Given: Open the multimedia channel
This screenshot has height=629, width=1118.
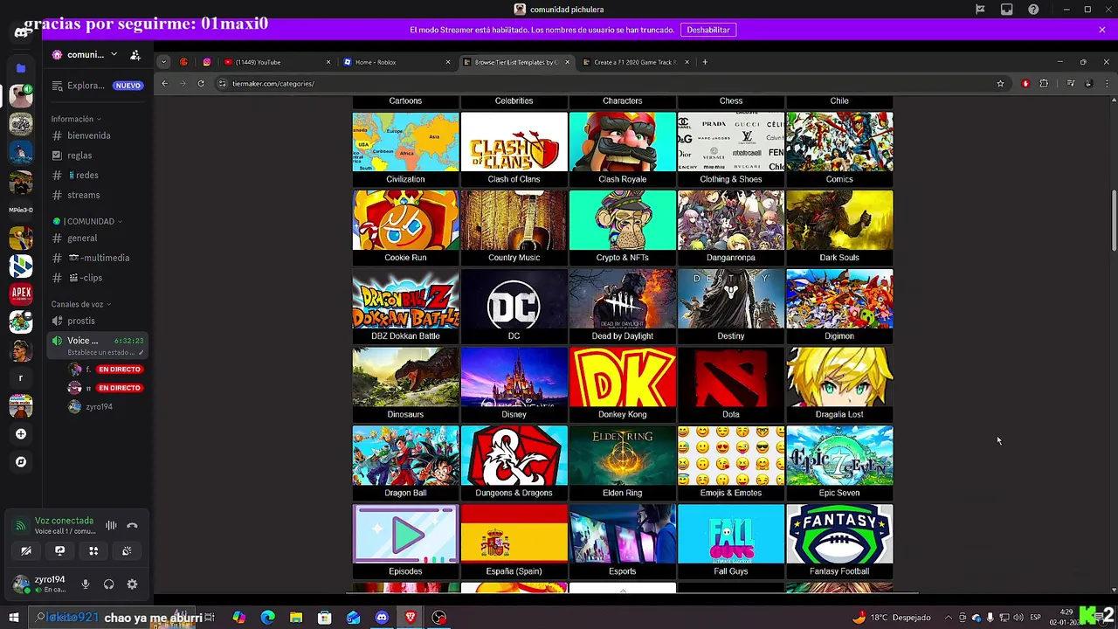Looking at the screenshot, I should pyautogui.click(x=97, y=258).
